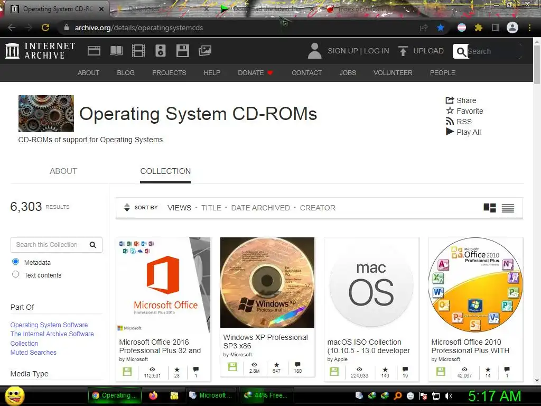Toggle sort direction arrows beside SORT BY

click(127, 207)
